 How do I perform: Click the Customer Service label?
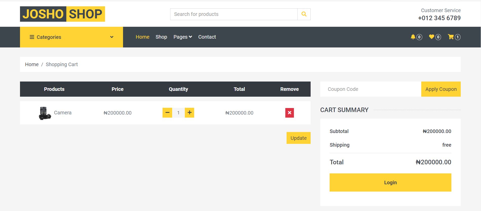[x=441, y=10]
